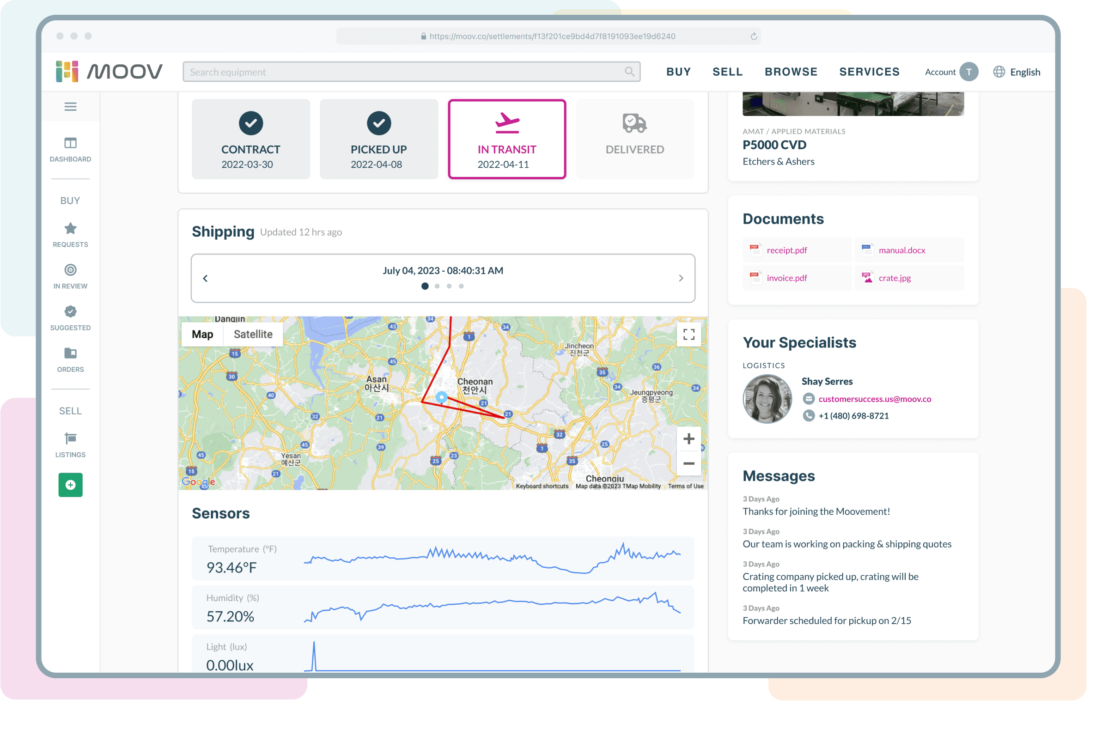The image size is (1096, 754).
Task: Open the BROWSE nav menu
Action: (791, 72)
